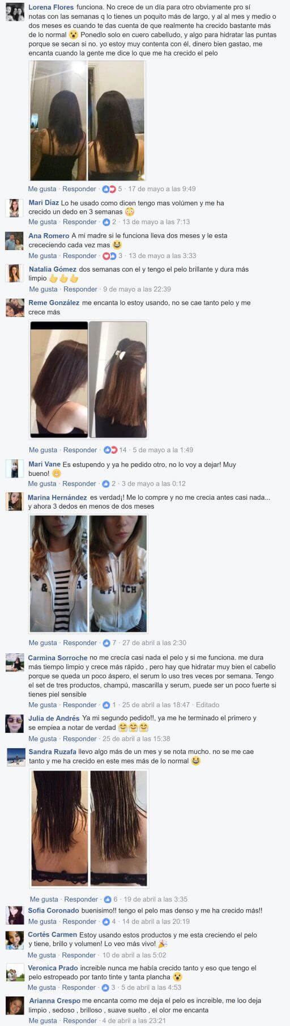The height and width of the screenshot is (1026, 290).
Task: Open Sandra Ruzafa's wet hair photo
Action: click(x=89, y=828)
